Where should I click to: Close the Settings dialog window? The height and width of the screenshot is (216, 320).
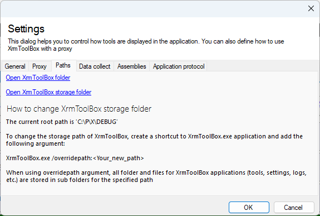311,8
